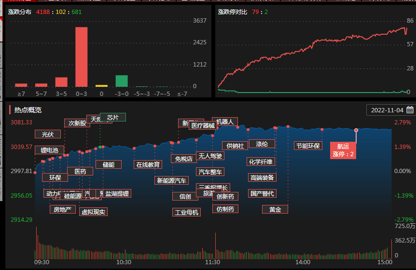Open the 在线教育 hotspot label

click(x=148, y=164)
